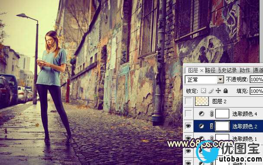
Task: Switch to the 动作 tab
Action: 245,70
